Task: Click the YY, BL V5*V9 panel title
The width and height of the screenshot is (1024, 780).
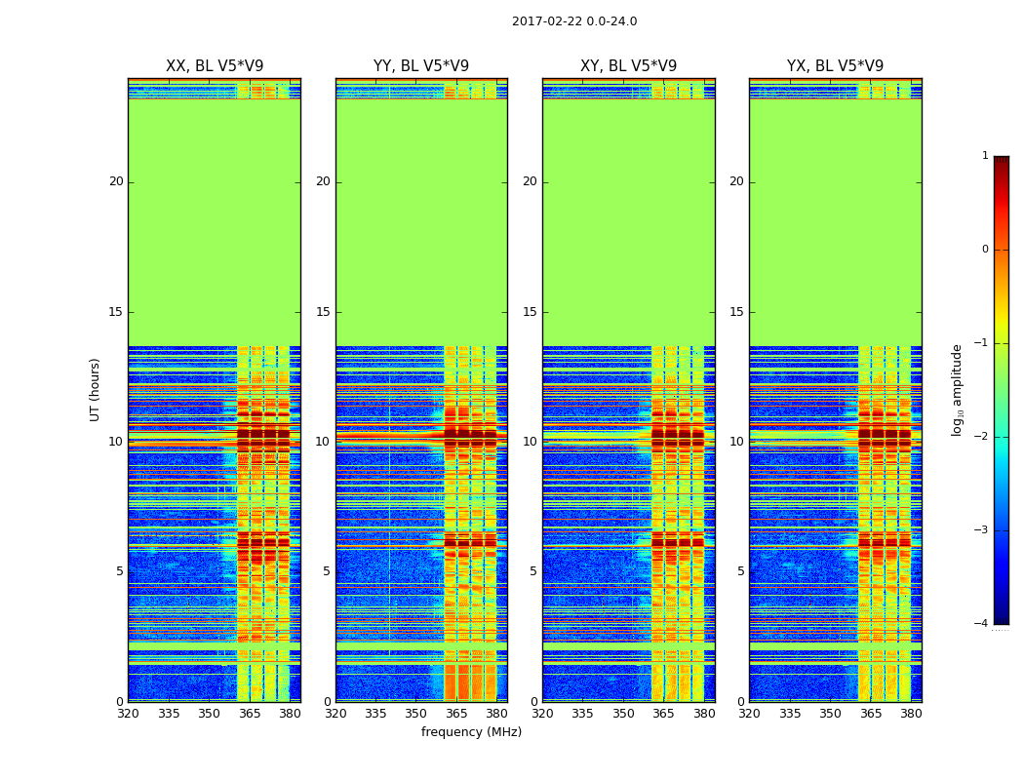Action: click(x=421, y=66)
